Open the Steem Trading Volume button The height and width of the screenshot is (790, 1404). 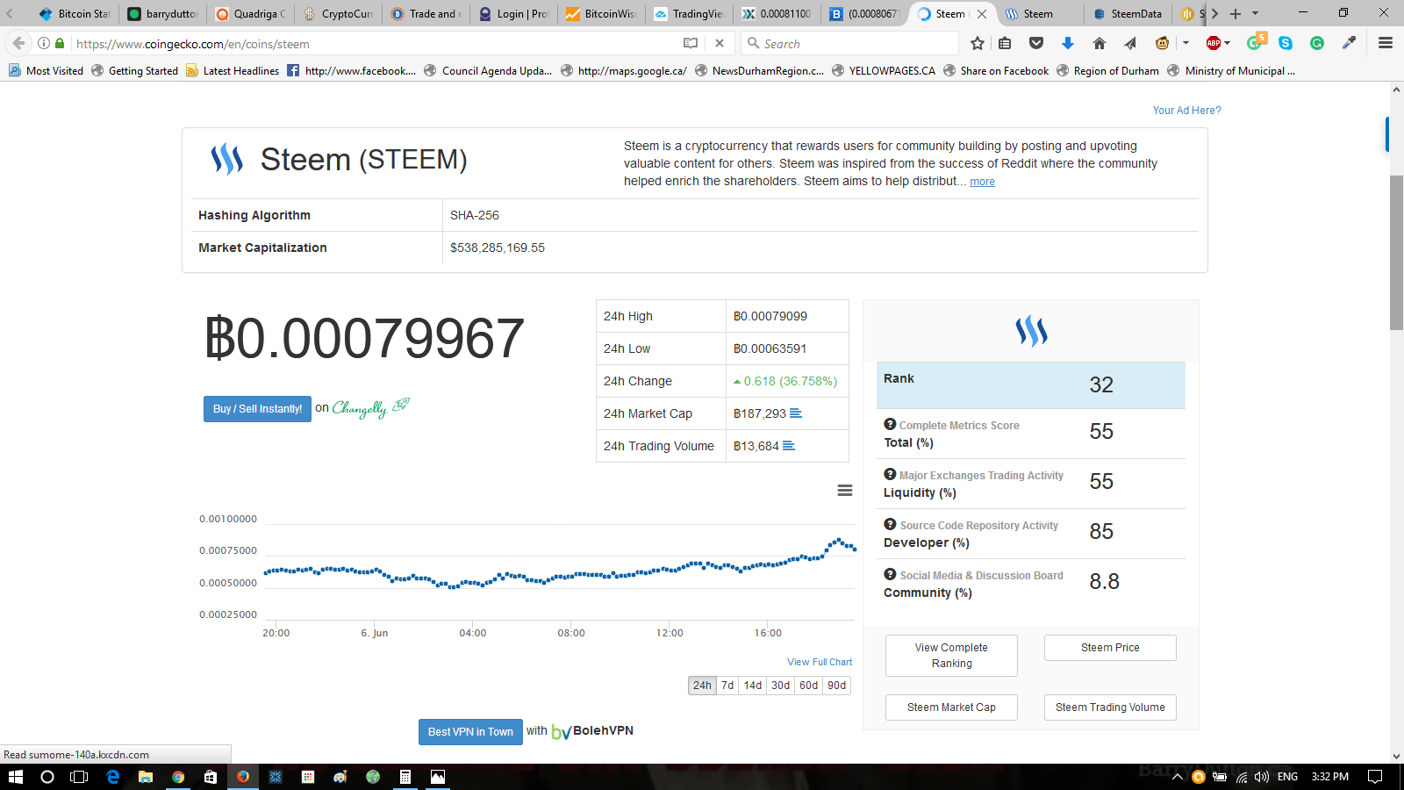1110,707
